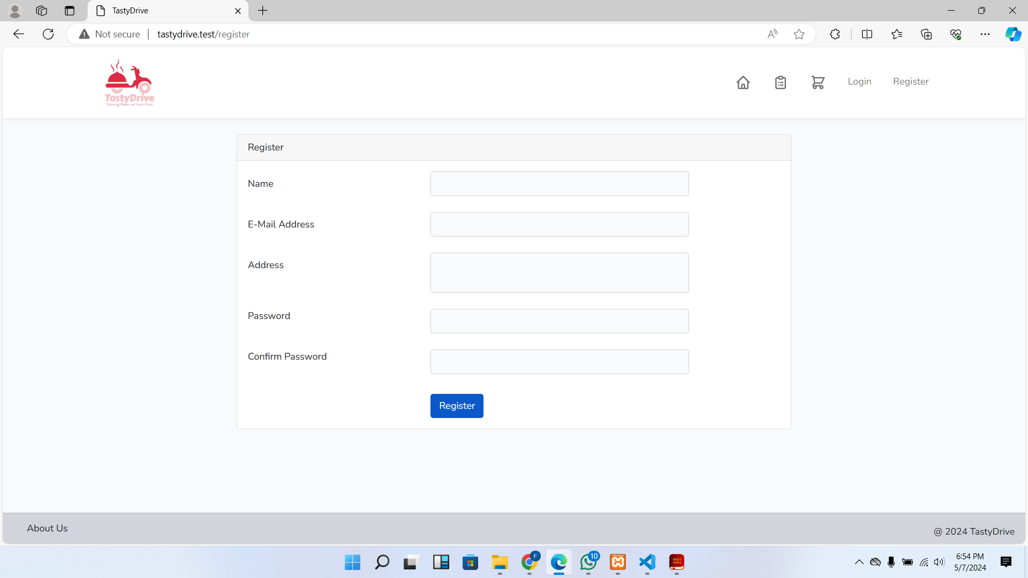1028x578 pixels.
Task: Click the About Us footer link
Action: click(47, 528)
